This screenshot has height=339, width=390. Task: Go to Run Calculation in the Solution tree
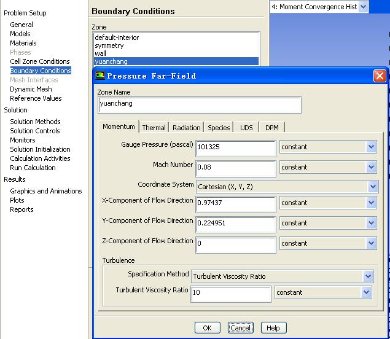coord(33,168)
